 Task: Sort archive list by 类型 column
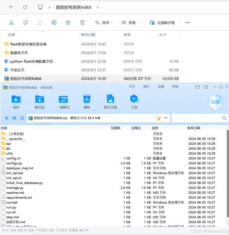point(155,128)
